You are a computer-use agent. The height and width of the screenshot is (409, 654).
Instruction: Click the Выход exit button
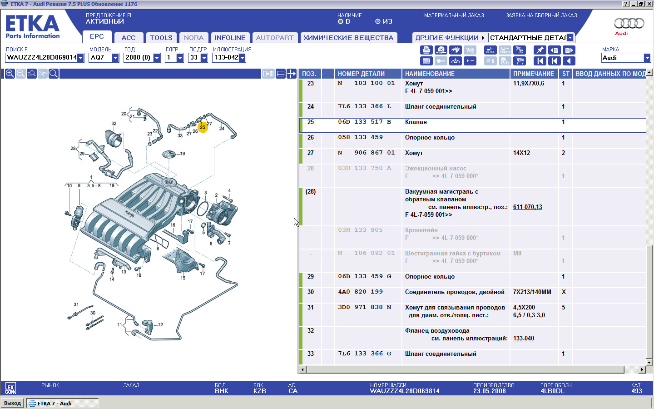coord(13,403)
